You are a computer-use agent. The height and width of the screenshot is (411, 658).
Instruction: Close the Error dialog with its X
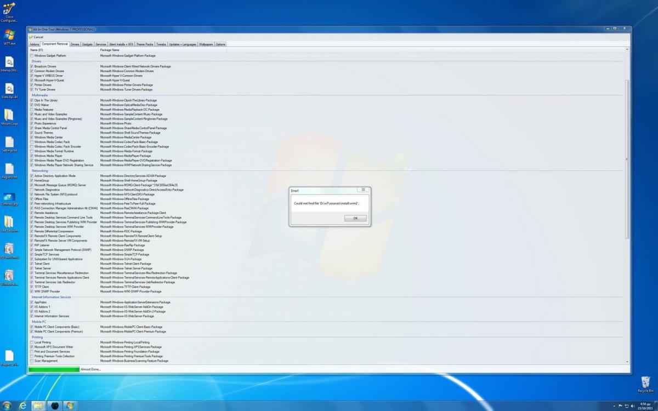362,190
